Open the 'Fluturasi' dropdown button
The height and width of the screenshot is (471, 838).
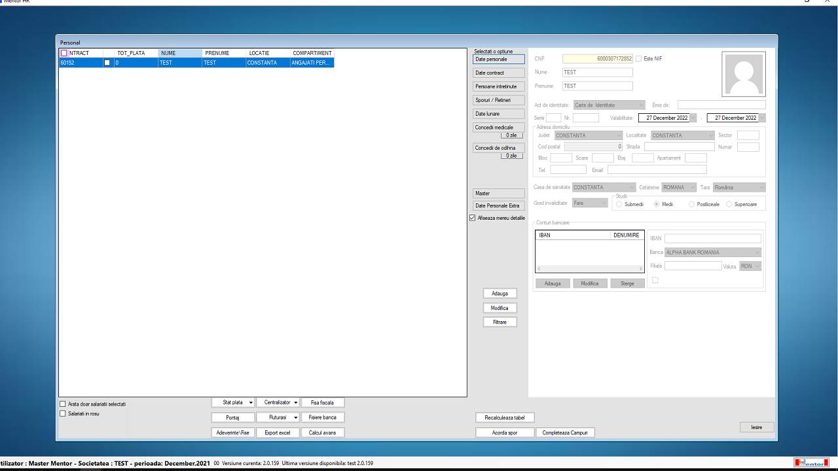pyautogui.click(x=278, y=417)
